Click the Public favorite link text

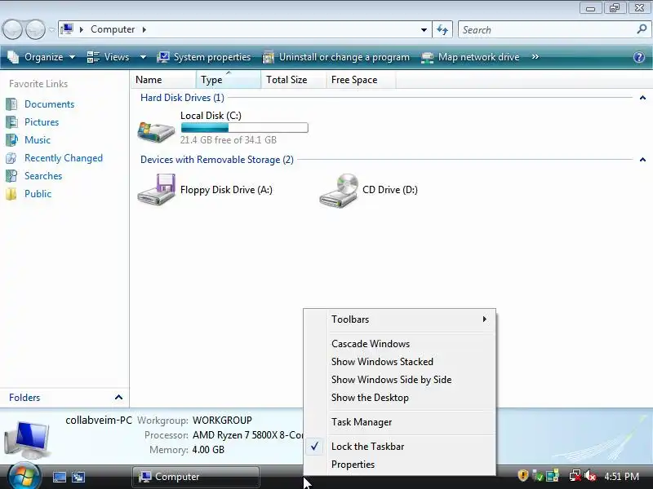click(x=38, y=194)
